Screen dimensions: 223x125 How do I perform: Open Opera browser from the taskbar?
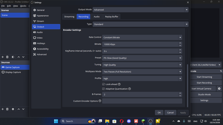click(122, 121)
